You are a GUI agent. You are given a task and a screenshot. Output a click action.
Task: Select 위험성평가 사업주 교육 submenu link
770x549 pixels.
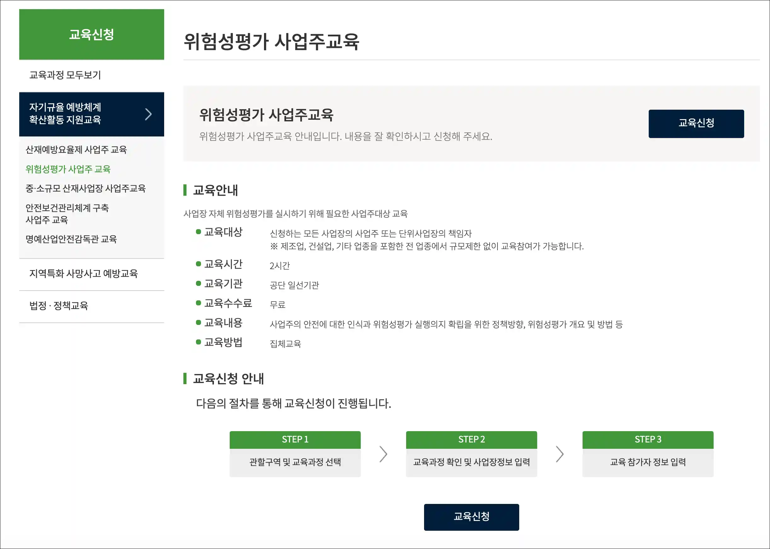pos(68,169)
